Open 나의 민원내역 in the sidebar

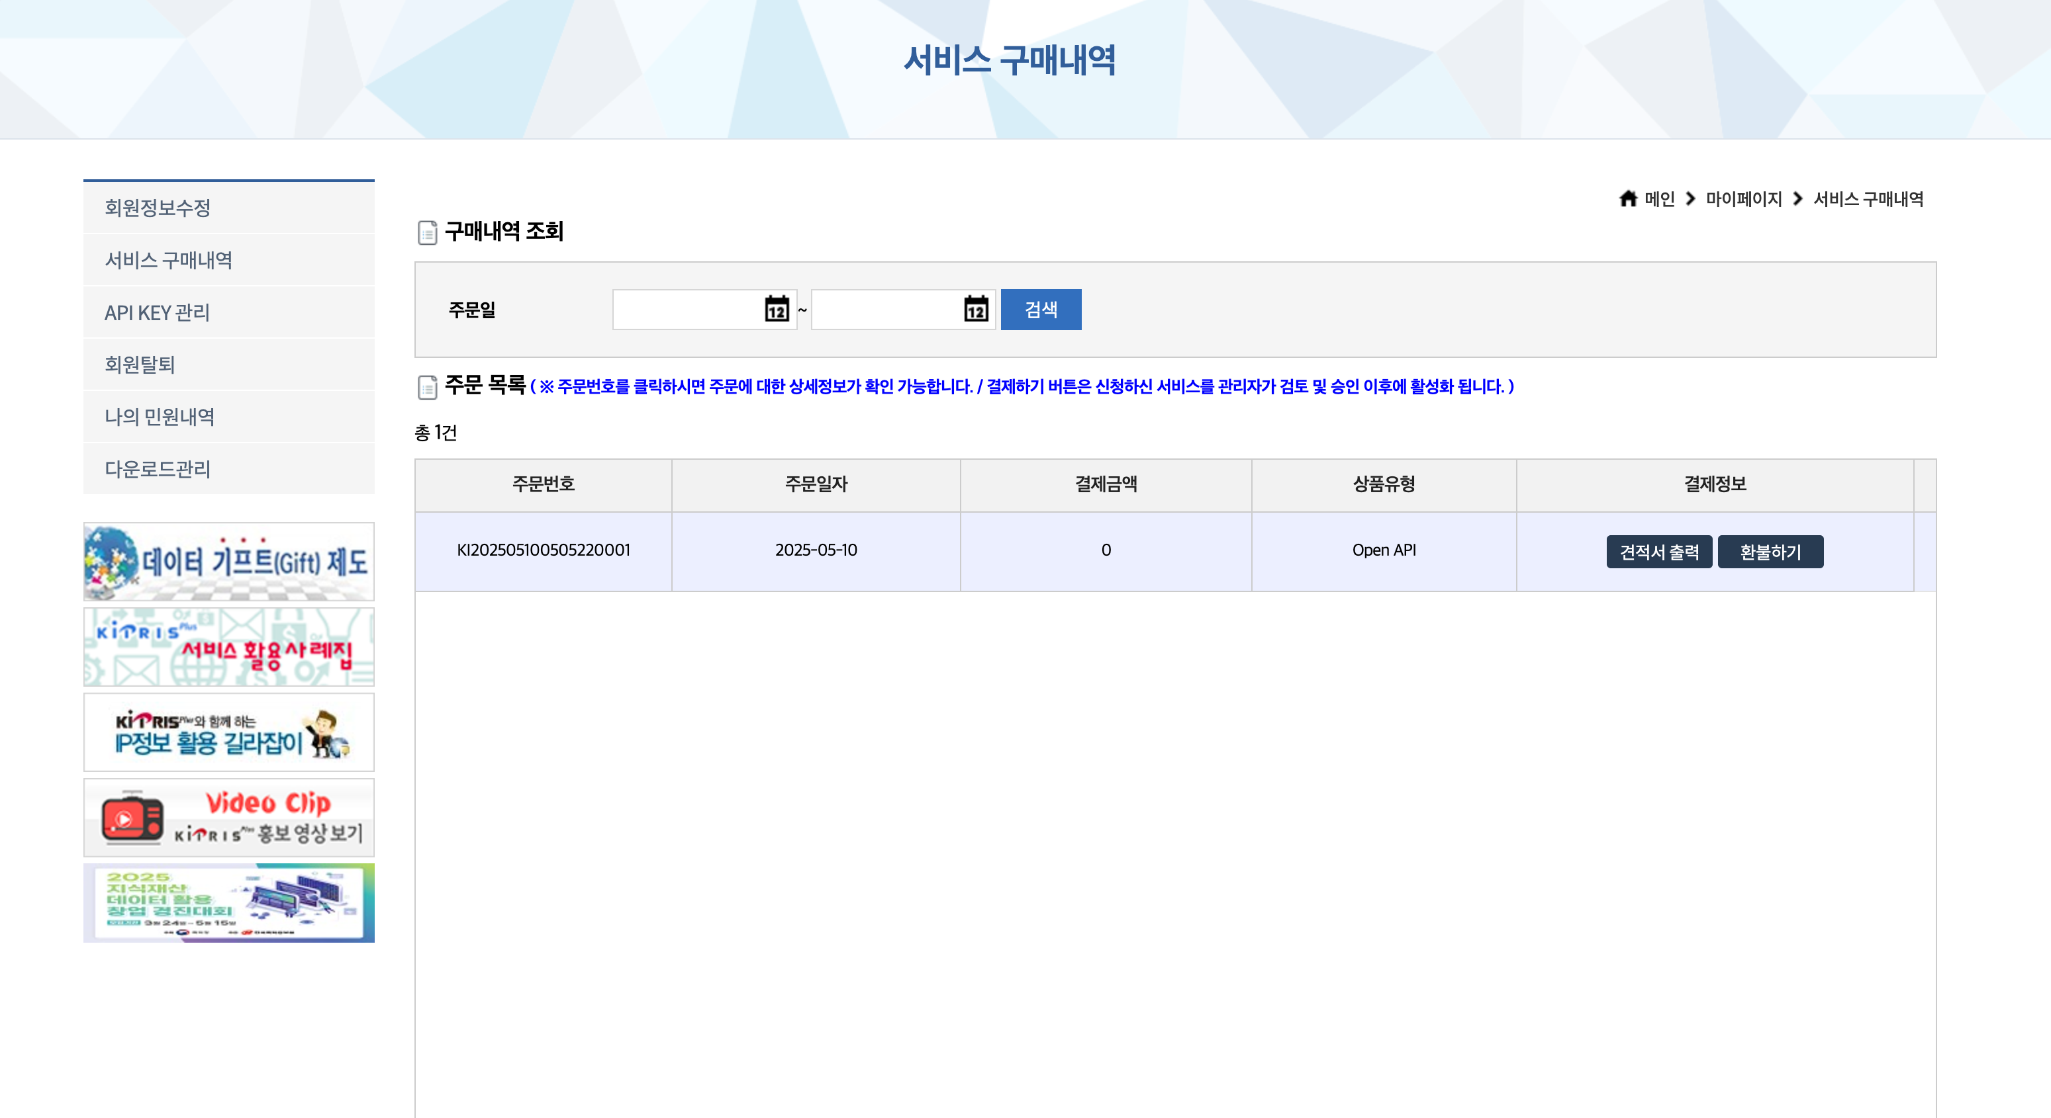(160, 417)
